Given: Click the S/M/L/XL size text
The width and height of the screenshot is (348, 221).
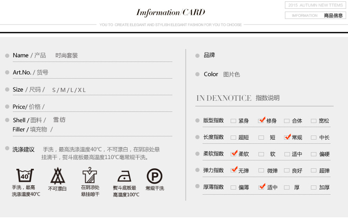Looking at the screenshot, I should [x=69, y=90].
